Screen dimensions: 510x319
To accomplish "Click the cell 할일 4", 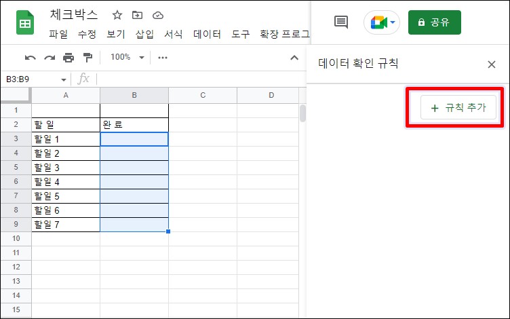I will point(66,182).
